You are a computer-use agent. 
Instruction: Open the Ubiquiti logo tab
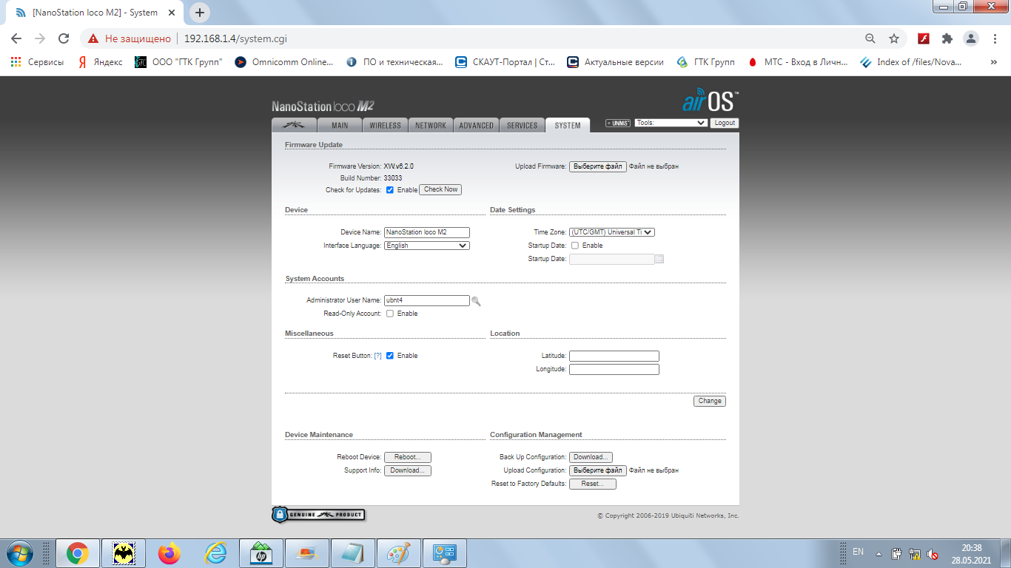[x=294, y=125]
